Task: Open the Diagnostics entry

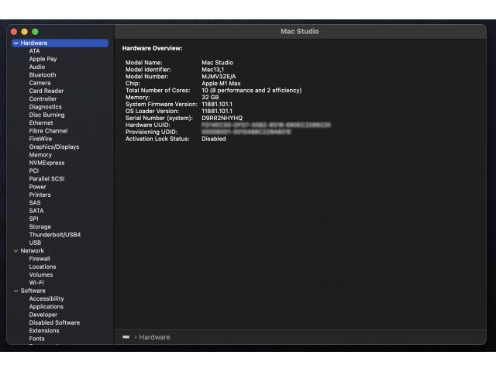Action: click(x=45, y=107)
